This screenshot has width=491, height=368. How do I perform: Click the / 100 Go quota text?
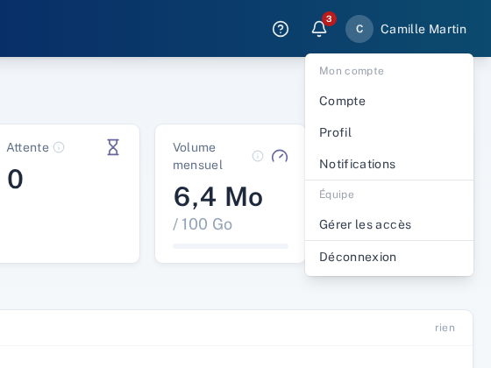click(x=203, y=224)
